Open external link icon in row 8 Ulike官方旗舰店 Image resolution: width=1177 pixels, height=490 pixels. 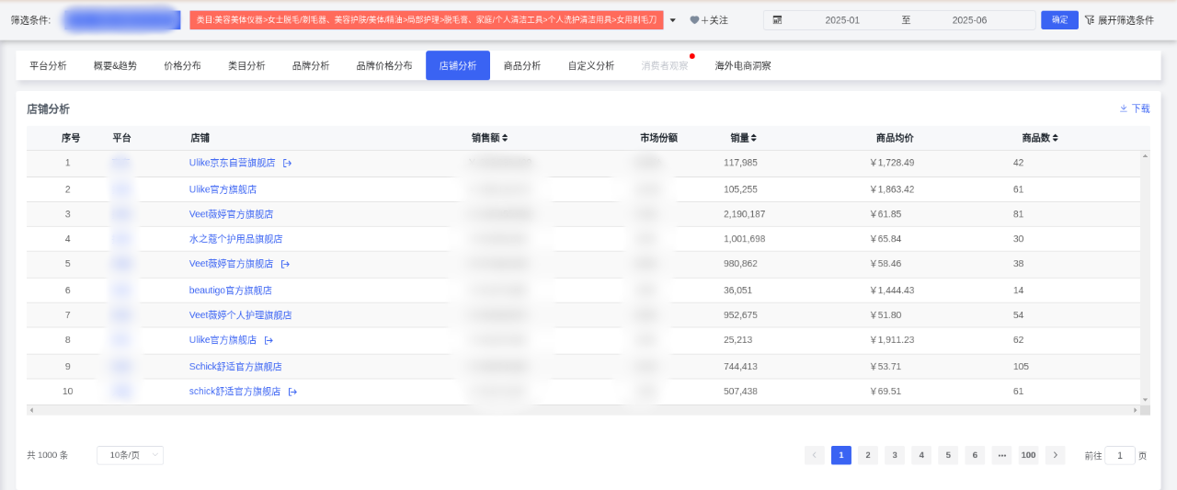click(269, 340)
